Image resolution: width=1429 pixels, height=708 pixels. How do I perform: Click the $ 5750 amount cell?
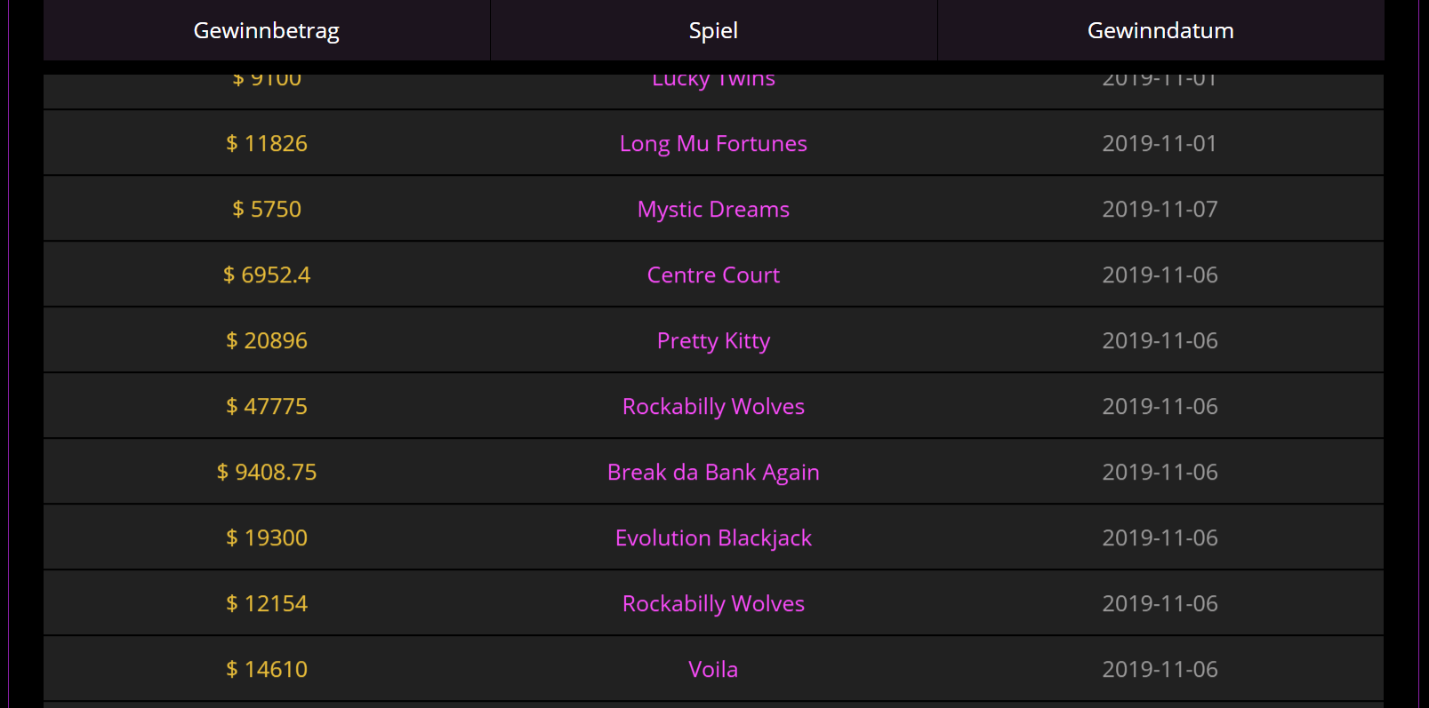tap(267, 210)
